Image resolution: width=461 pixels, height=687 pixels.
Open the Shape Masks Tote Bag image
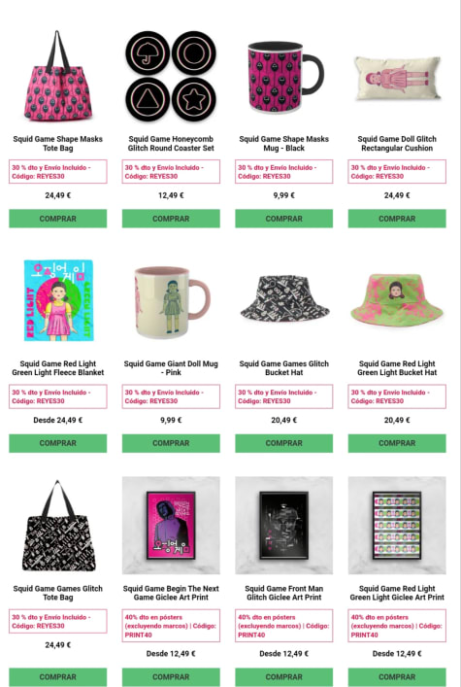coord(58,76)
